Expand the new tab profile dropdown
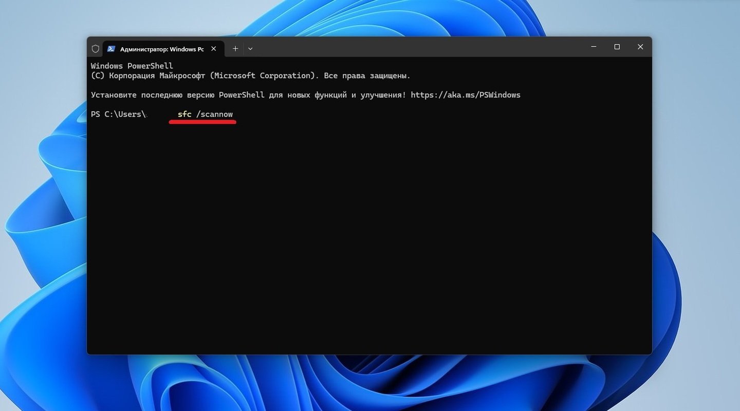 pyautogui.click(x=250, y=49)
